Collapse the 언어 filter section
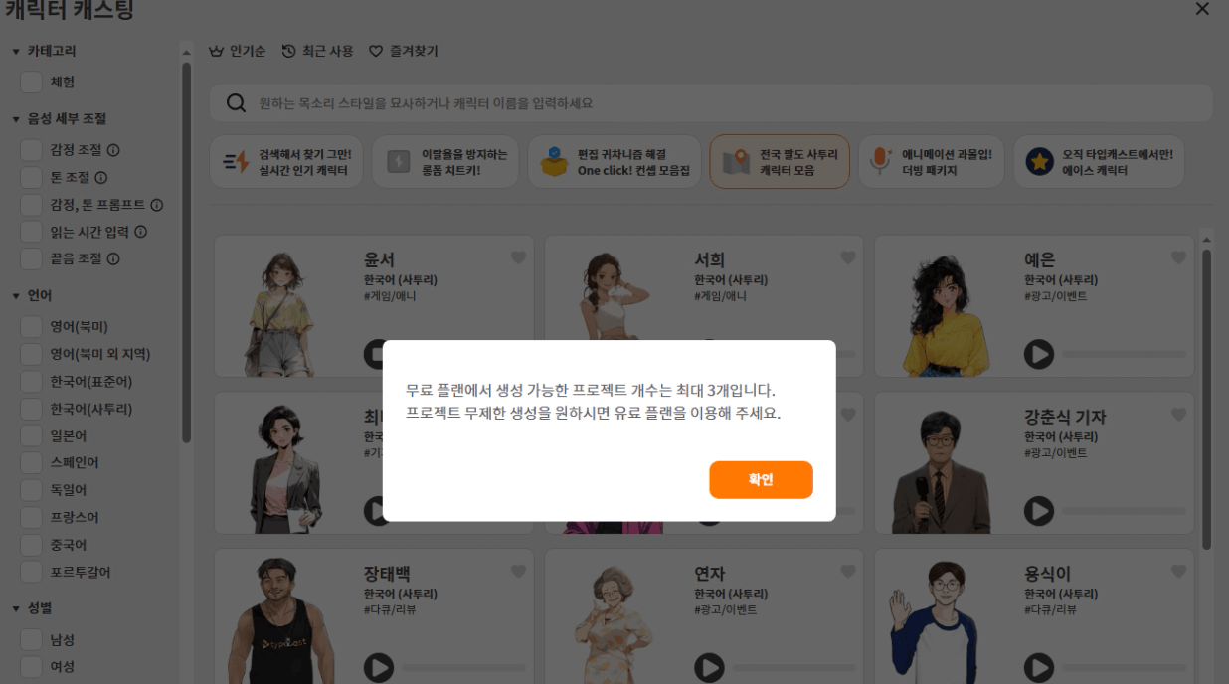This screenshot has width=1229, height=684. click(16, 296)
